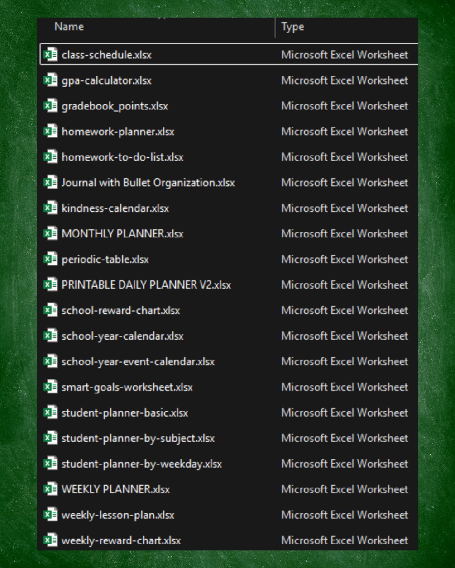
Task: Click the Excel icon beside school-reward-chart.xlsx
Action: tap(50, 310)
